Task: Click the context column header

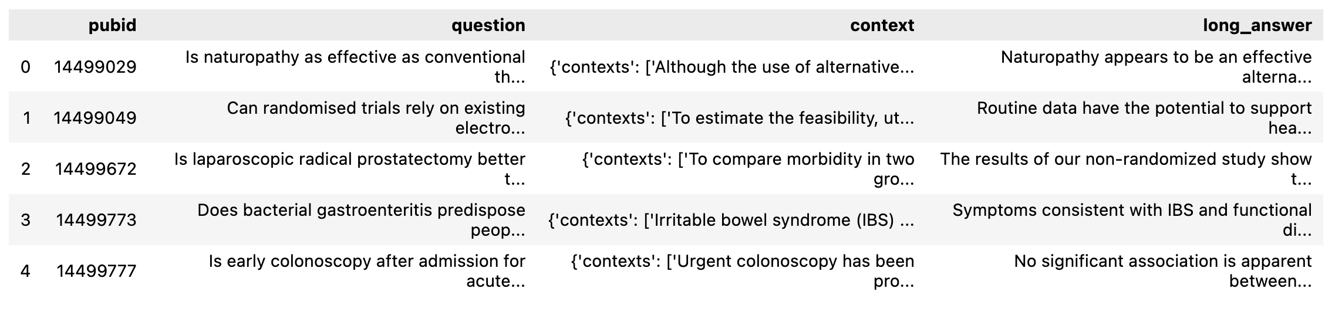Action: 882,25
